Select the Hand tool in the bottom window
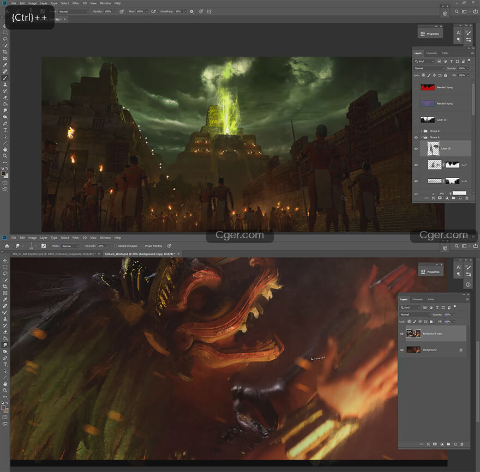This screenshot has width=480, height=472. pos(5,384)
